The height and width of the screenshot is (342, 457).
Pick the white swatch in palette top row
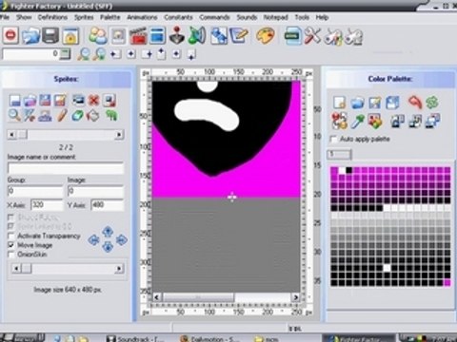[x=342, y=170]
